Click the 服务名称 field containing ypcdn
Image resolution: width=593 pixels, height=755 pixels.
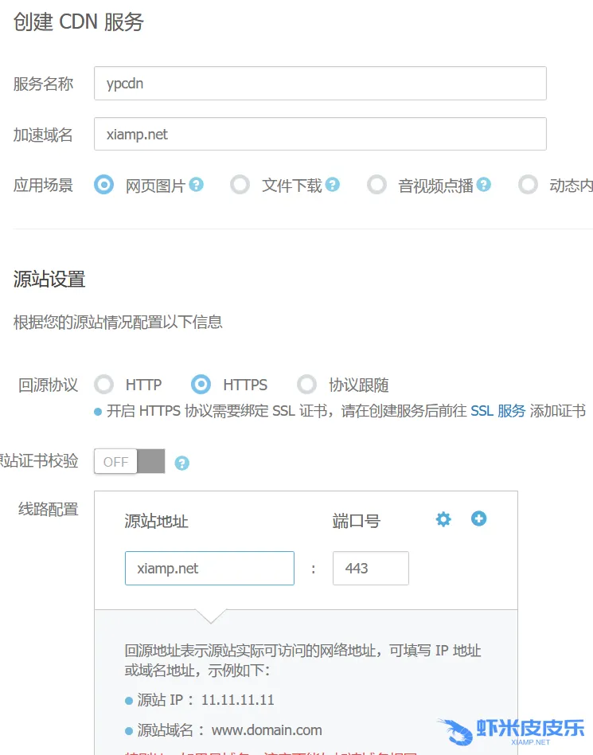[319, 84]
